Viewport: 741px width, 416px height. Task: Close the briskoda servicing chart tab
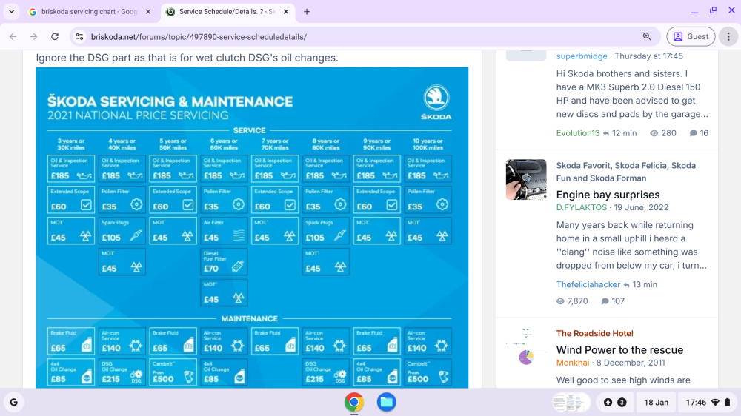[x=148, y=11]
